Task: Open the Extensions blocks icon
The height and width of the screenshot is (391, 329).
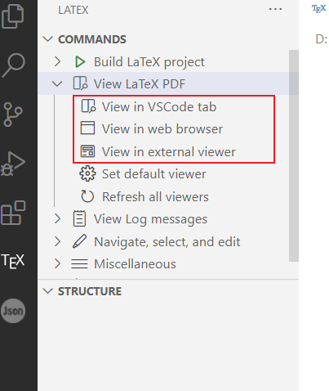Action: [13, 213]
